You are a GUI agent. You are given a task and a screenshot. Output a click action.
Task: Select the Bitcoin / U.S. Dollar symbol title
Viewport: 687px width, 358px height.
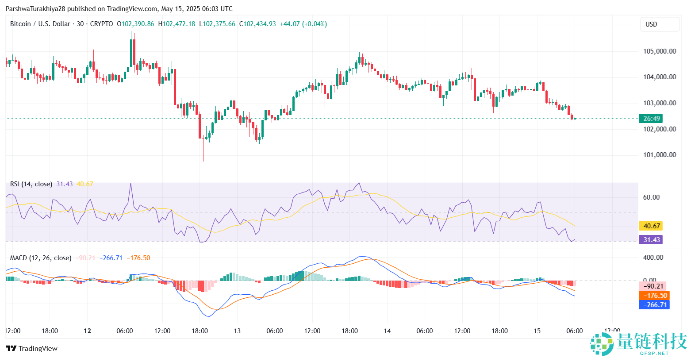click(x=40, y=24)
